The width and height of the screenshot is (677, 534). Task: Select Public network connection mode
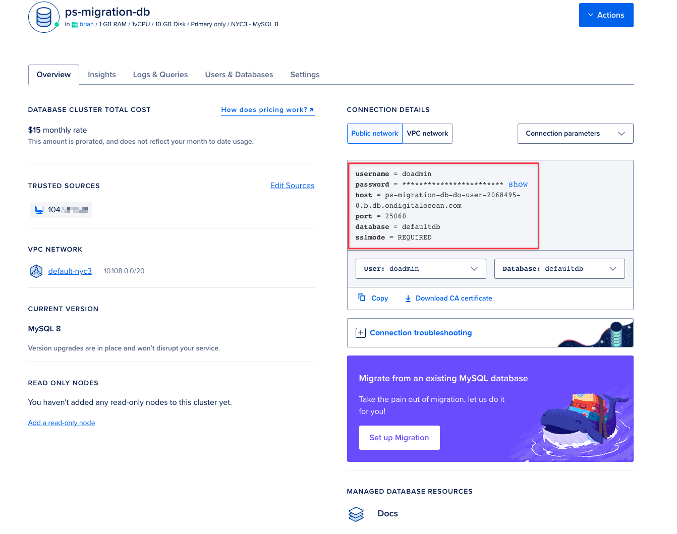374,133
